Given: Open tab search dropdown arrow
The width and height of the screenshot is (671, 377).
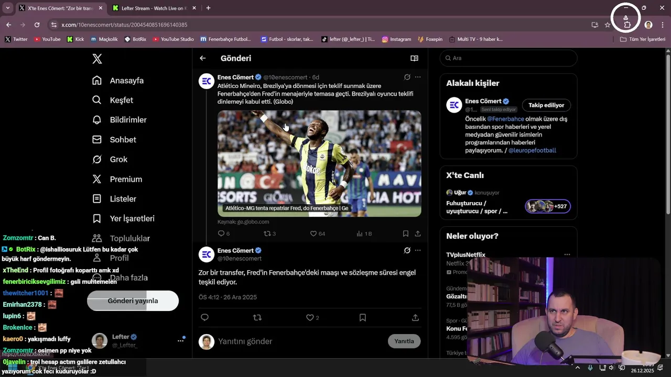Looking at the screenshot, I should pos(7,8).
